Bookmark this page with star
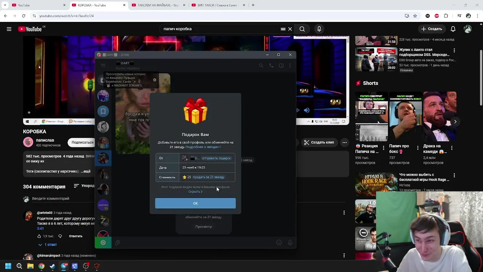 pyautogui.click(x=415, y=16)
